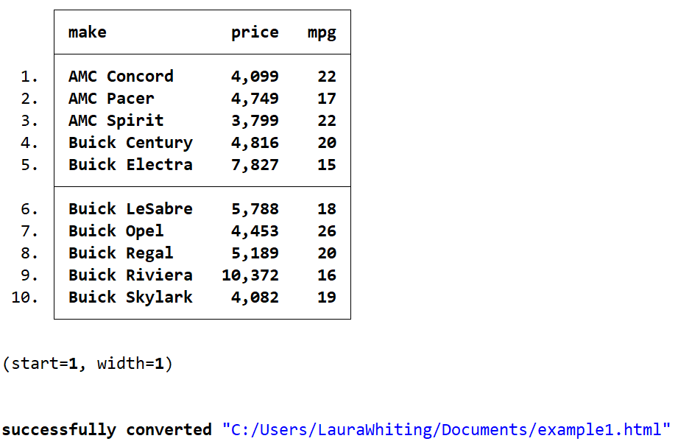Click the 'Buick Electra' cell
The height and width of the screenshot is (444, 678).
[130, 165]
